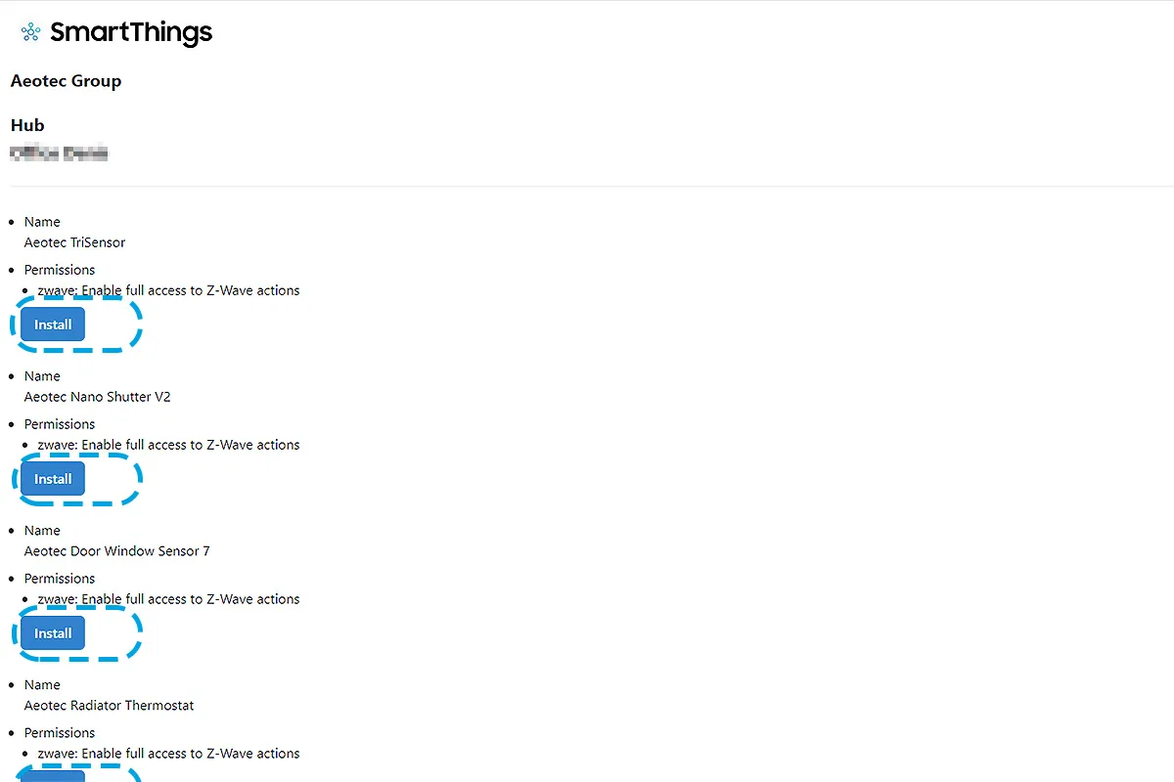Install the Aeotec TriSensor driver
Image resolution: width=1174 pixels, height=782 pixels.
point(52,324)
